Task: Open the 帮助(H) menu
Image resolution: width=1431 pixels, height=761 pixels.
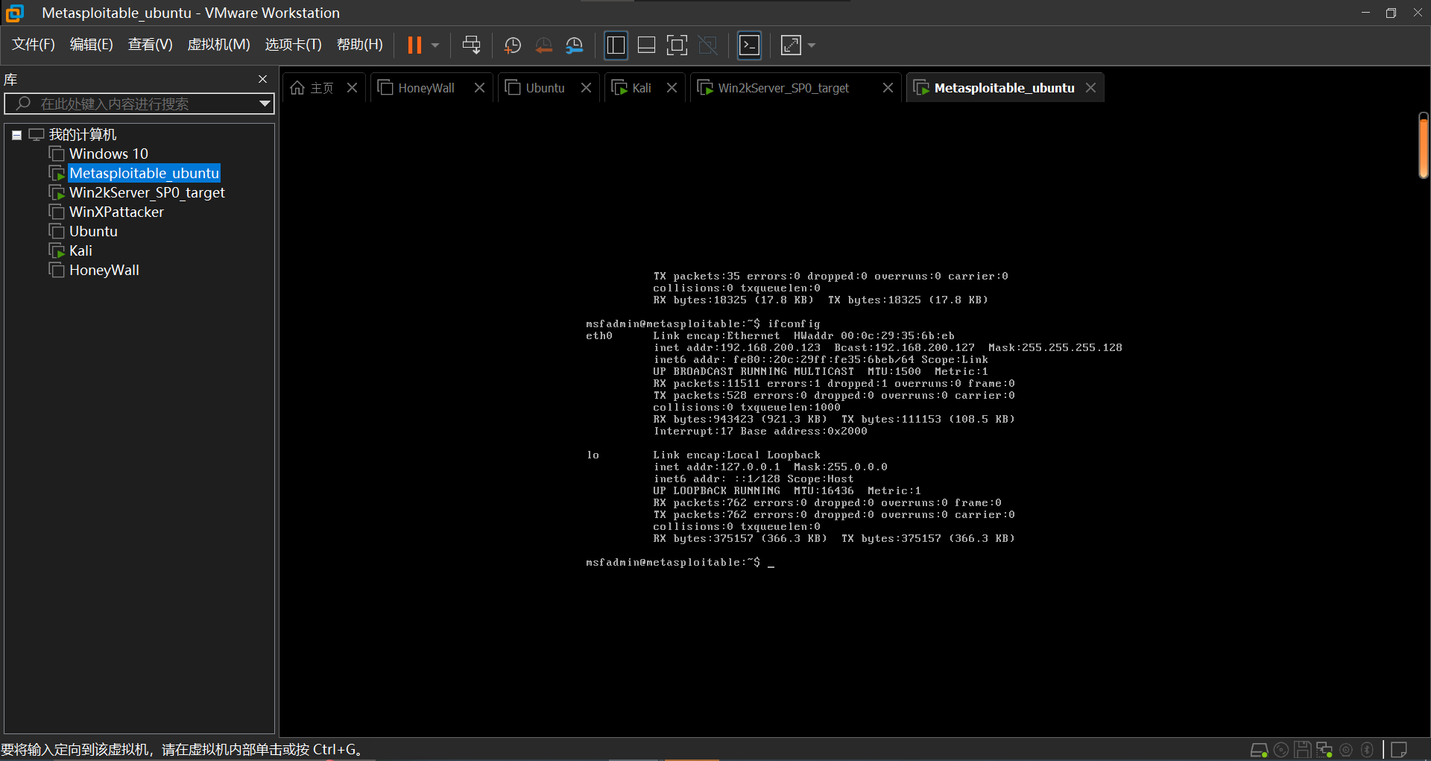Action: point(360,45)
